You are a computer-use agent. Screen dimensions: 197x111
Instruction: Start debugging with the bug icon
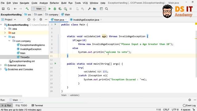tap(55, 9)
